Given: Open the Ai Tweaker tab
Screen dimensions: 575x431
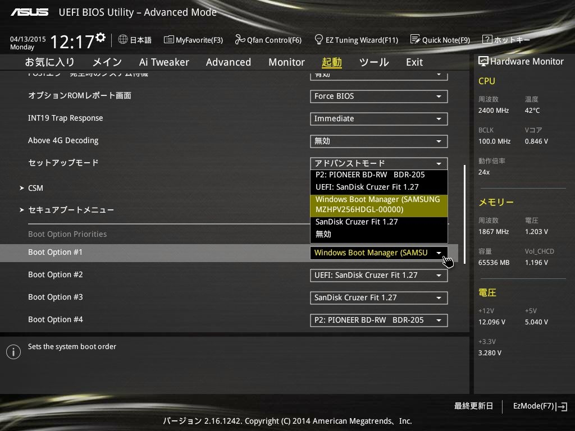Looking at the screenshot, I should [164, 62].
